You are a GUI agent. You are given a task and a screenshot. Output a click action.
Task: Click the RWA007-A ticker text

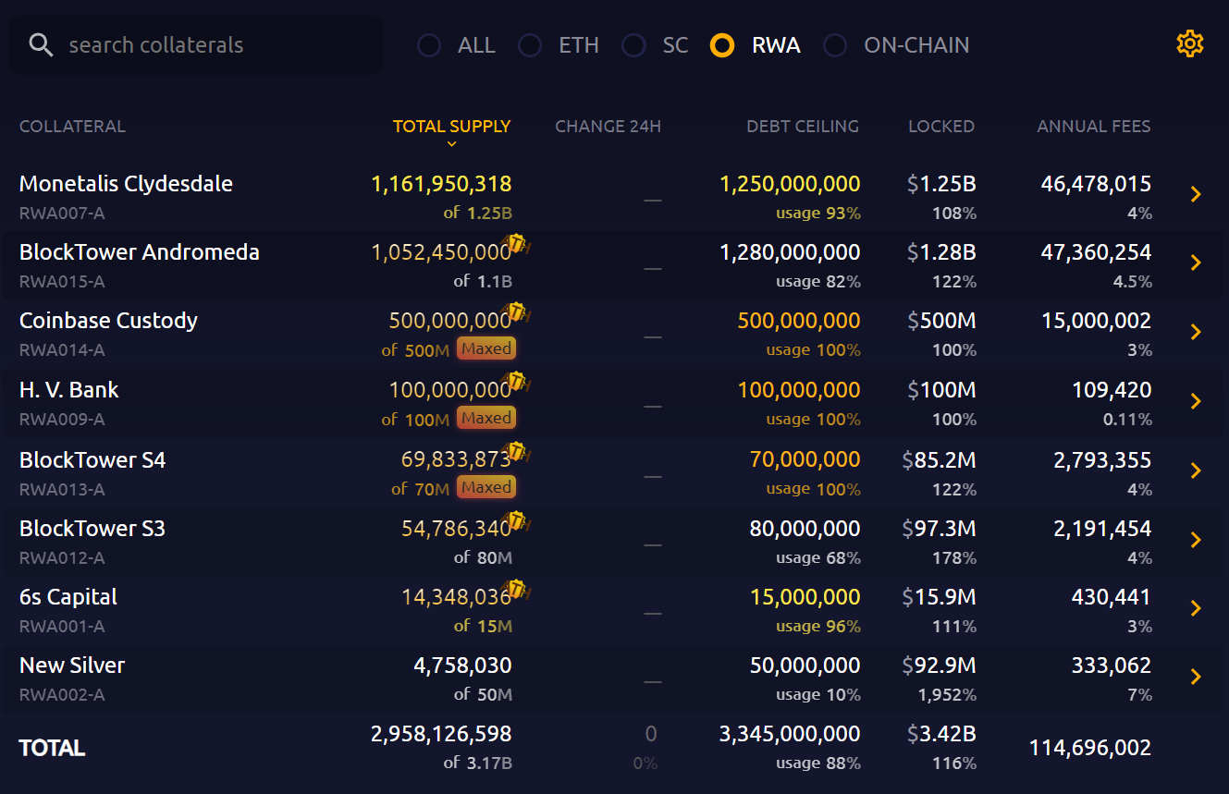click(x=62, y=214)
